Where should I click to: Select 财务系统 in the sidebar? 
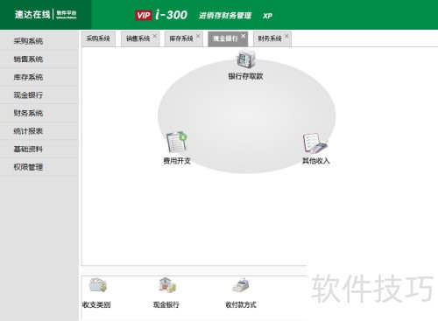(39, 113)
